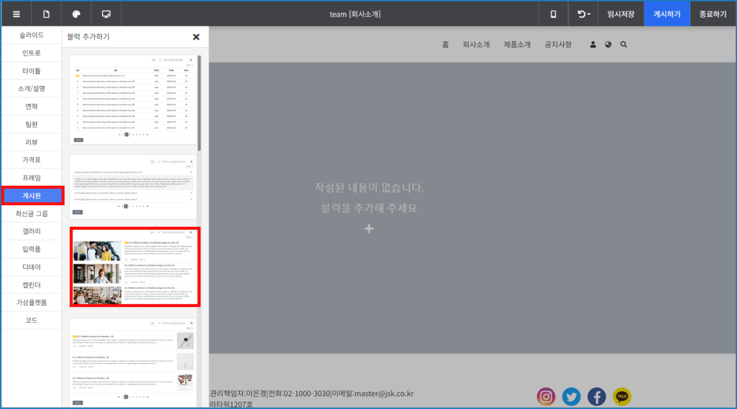Expand the undo history dropdown
This screenshot has width=737, height=409.
pos(584,14)
